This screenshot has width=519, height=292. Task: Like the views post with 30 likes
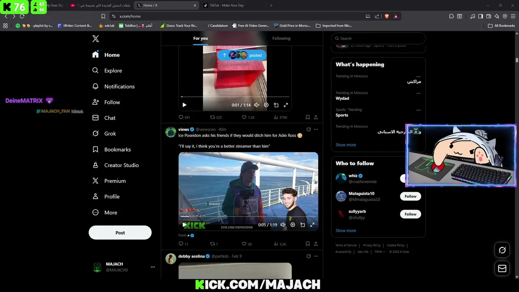coord(247,244)
